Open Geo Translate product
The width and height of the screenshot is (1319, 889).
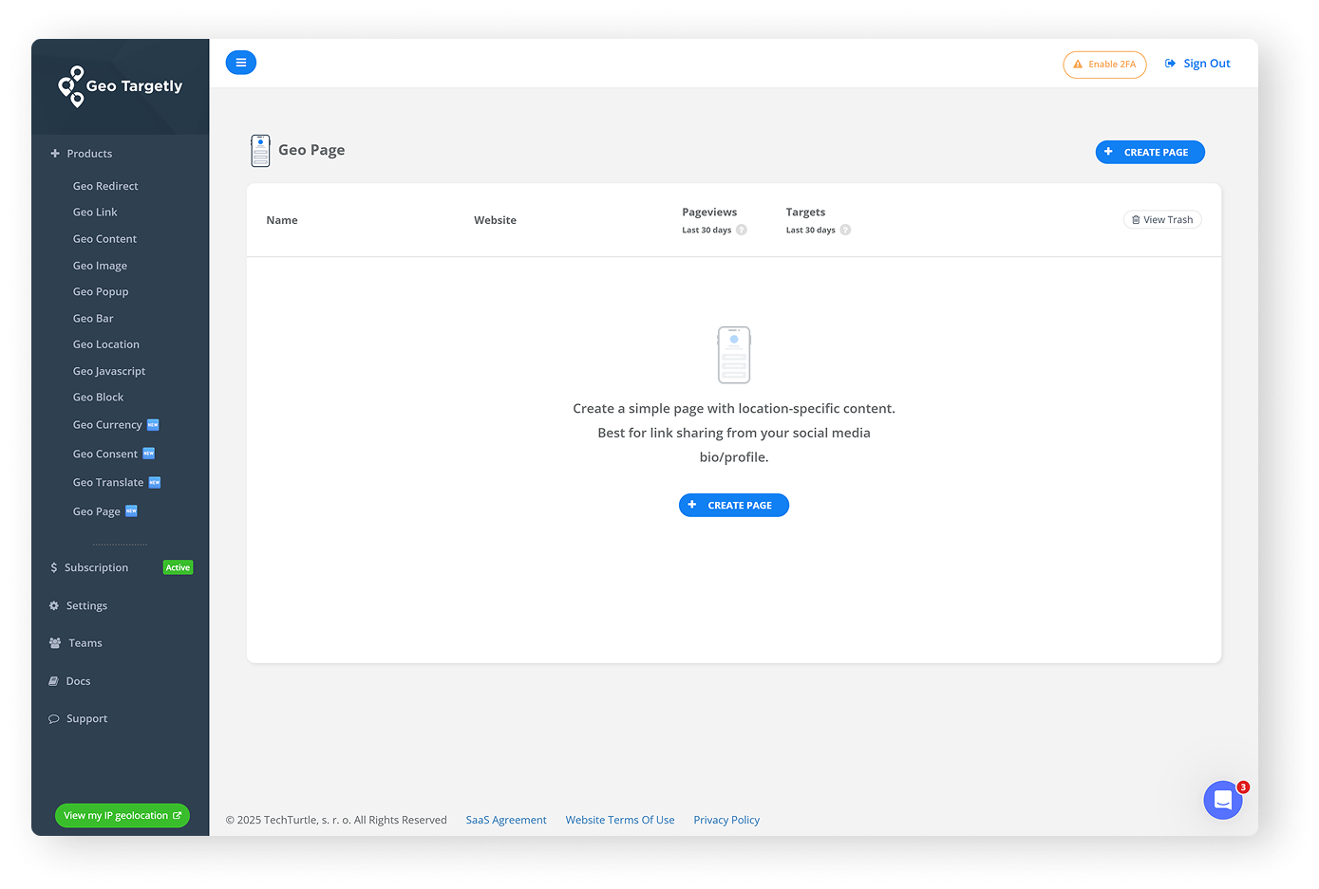coord(108,483)
